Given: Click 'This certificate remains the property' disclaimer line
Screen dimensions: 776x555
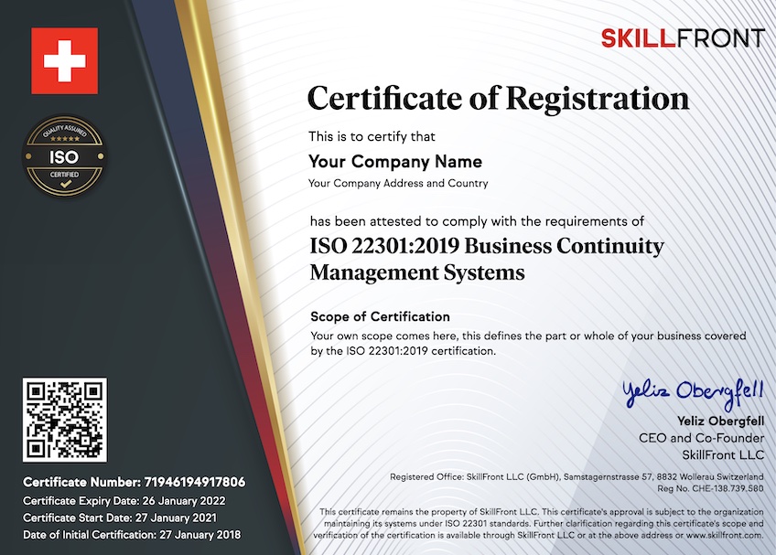Looking at the screenshot, I should 542,512.
